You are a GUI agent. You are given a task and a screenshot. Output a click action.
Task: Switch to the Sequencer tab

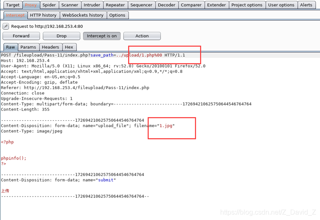click(x=141, y=5)
